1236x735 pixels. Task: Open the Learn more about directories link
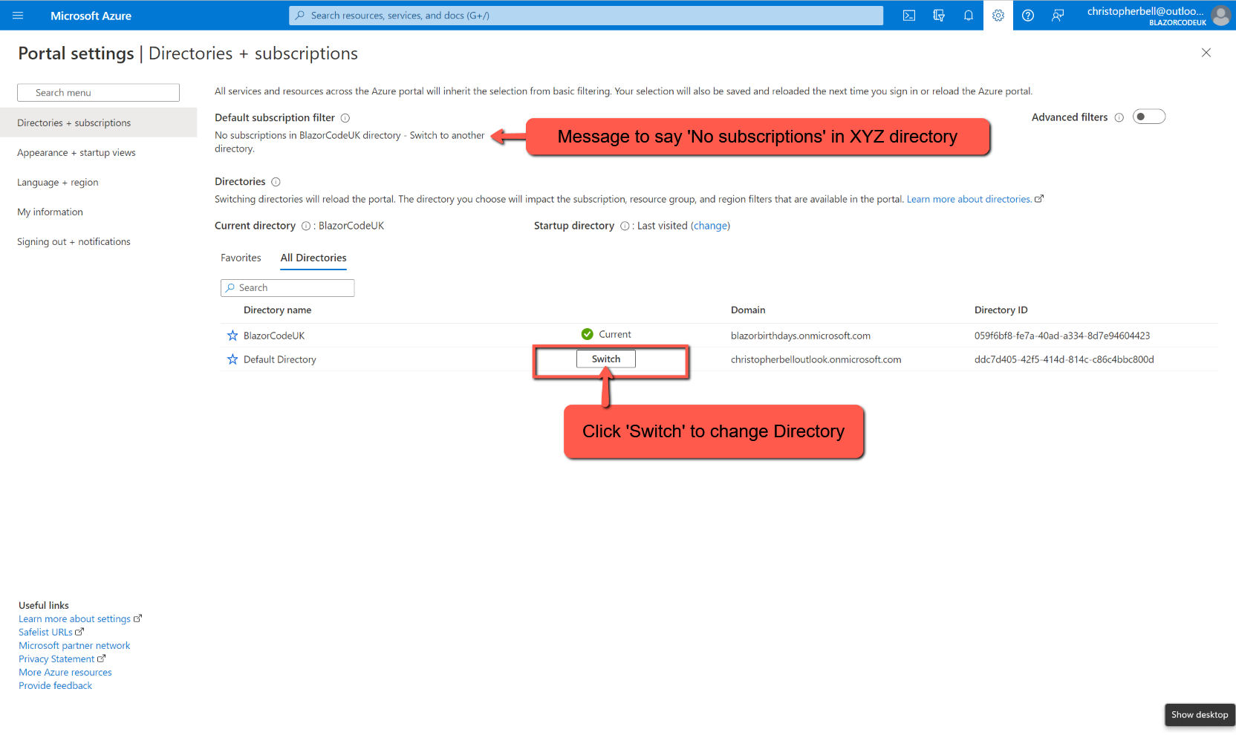969,199
